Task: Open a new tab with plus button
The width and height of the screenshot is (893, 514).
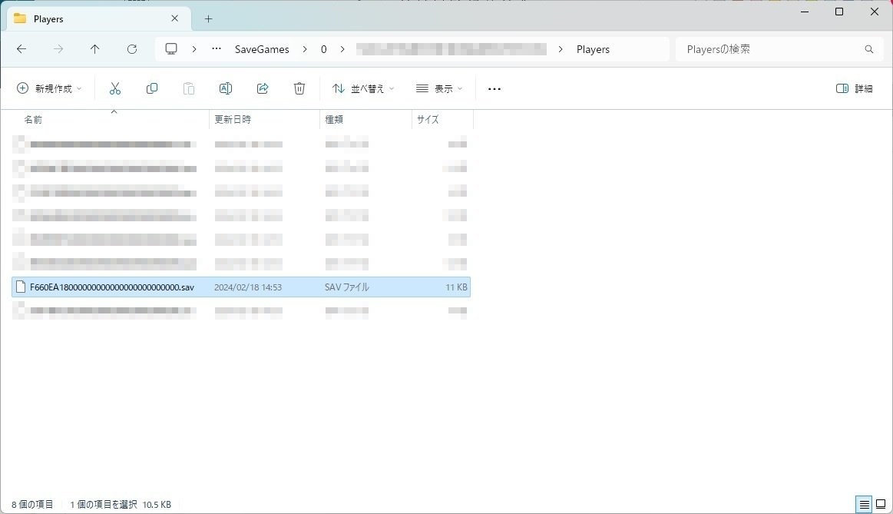Action: click(x=208, y=18)
